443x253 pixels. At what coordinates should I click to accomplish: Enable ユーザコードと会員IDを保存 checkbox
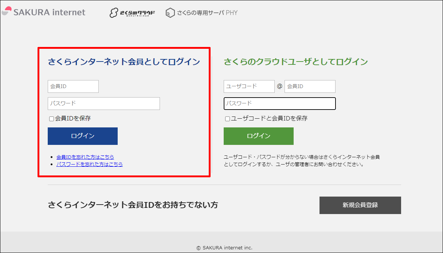tap(227, 119)
